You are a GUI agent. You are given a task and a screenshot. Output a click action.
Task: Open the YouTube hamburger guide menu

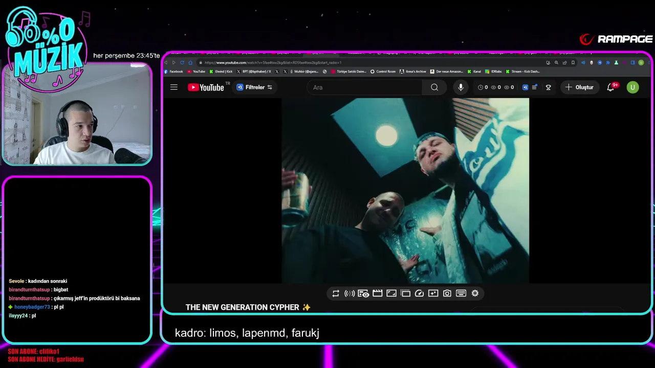tap(174, 87)
